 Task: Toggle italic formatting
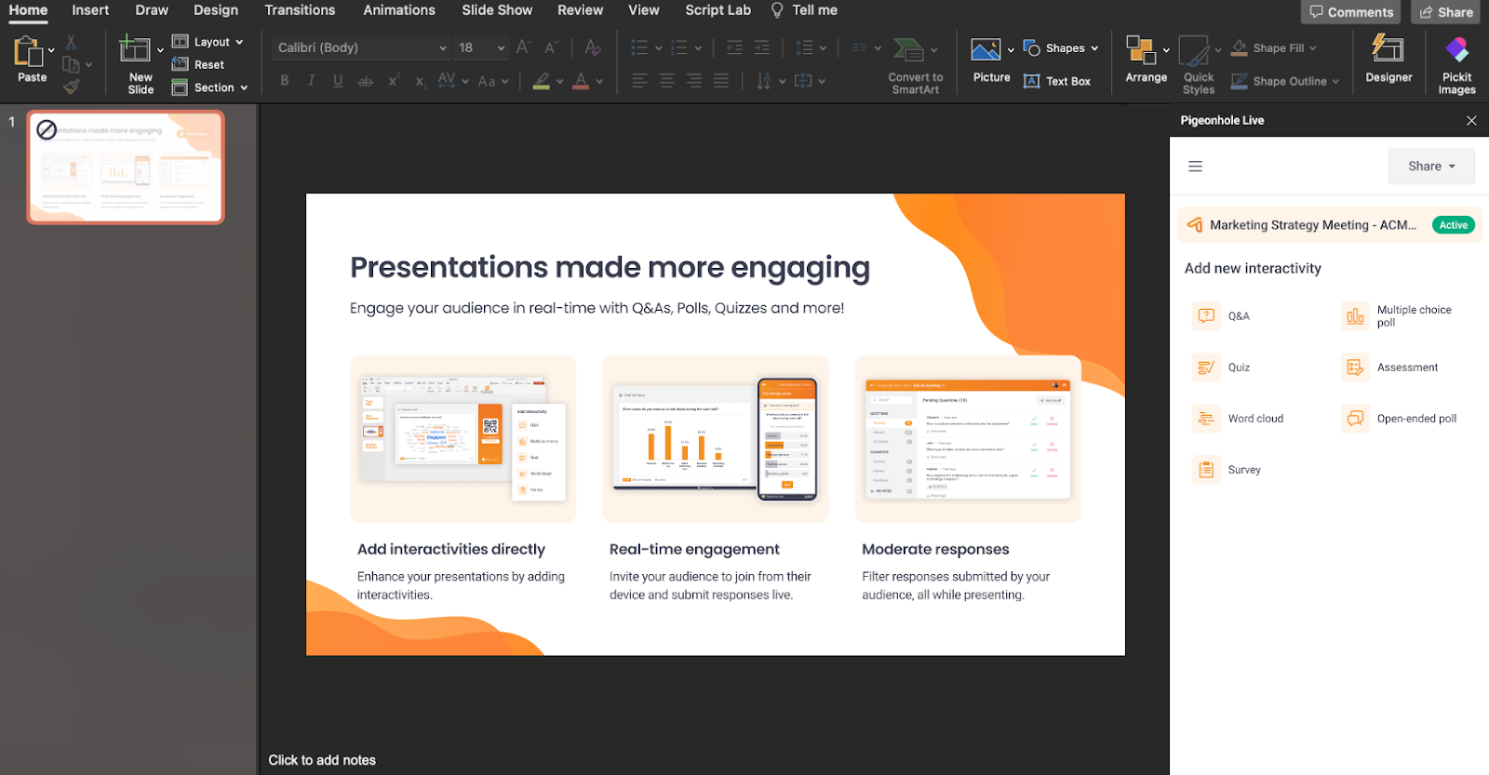(x=311, y=81)
